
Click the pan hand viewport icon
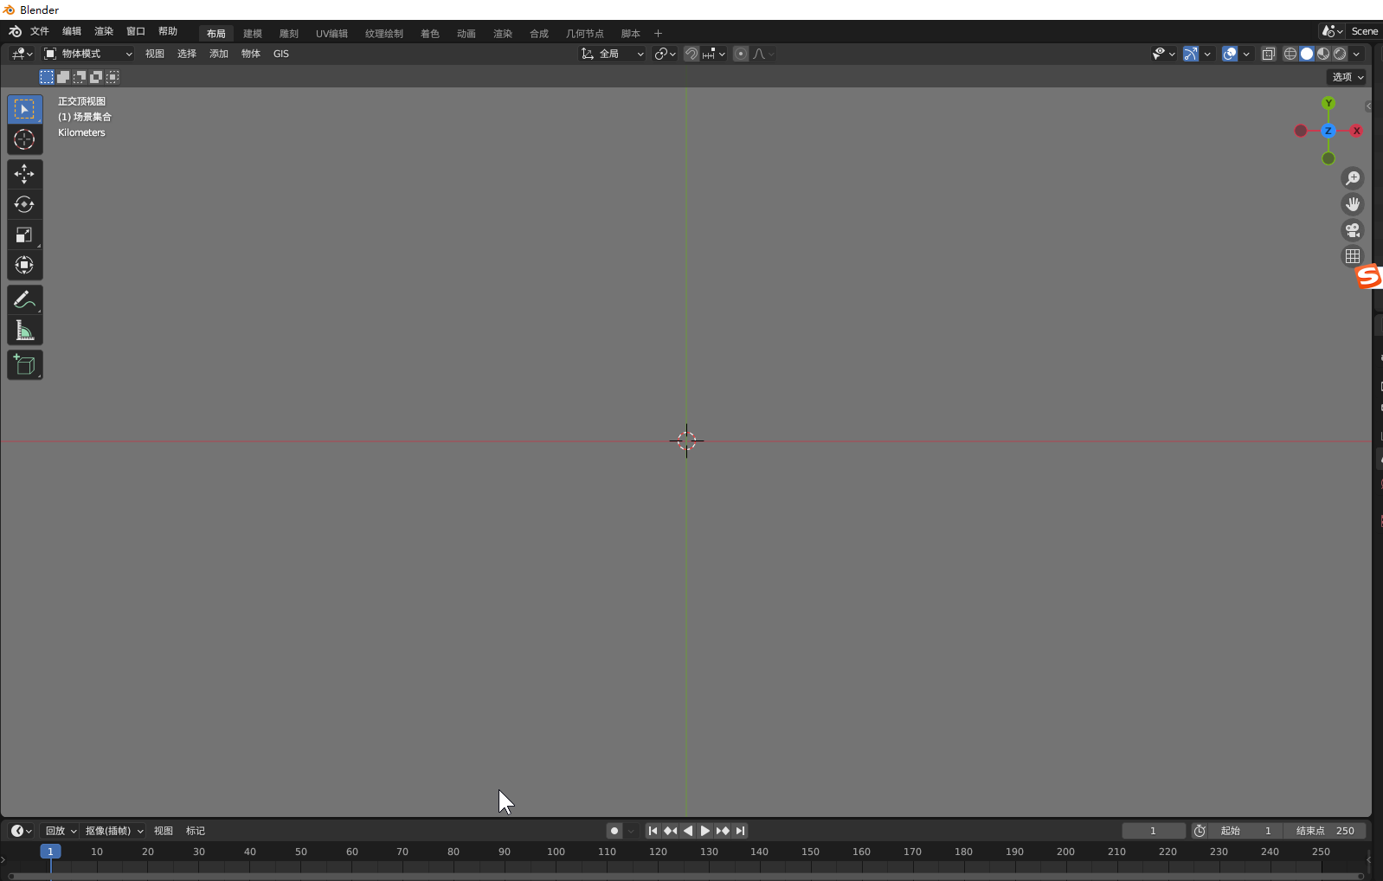point(1352,204)
